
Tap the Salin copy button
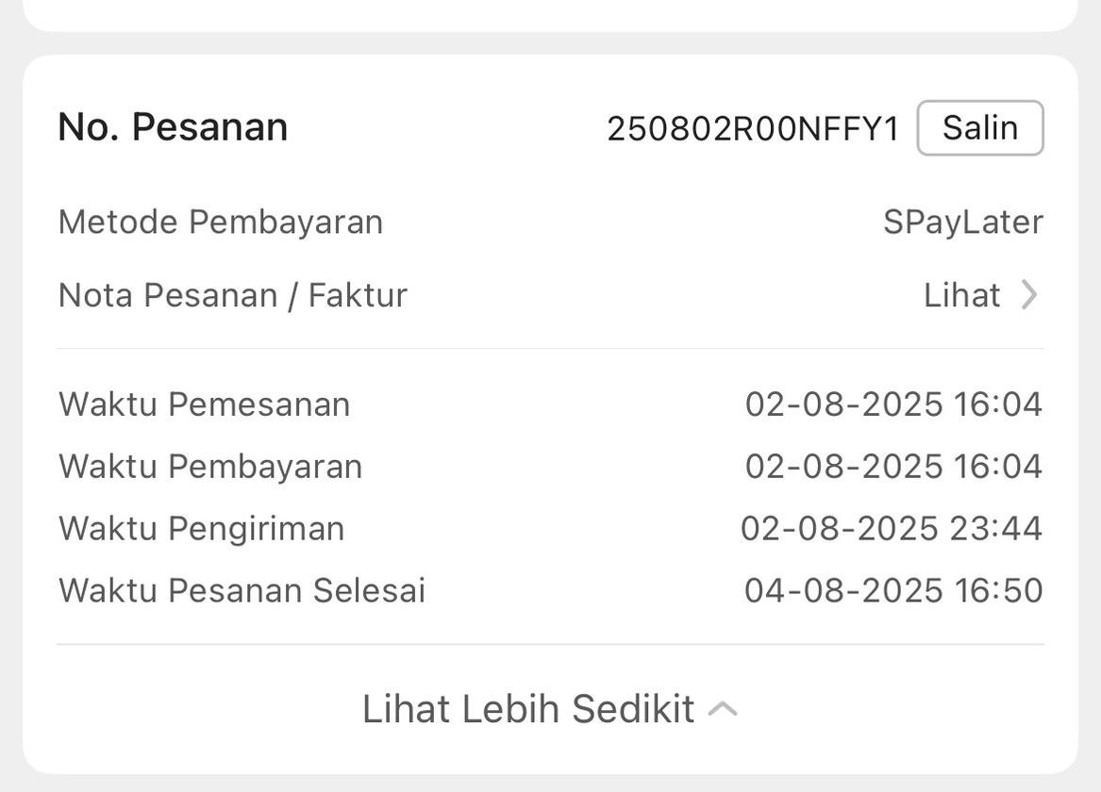click(x=979, y=127)
